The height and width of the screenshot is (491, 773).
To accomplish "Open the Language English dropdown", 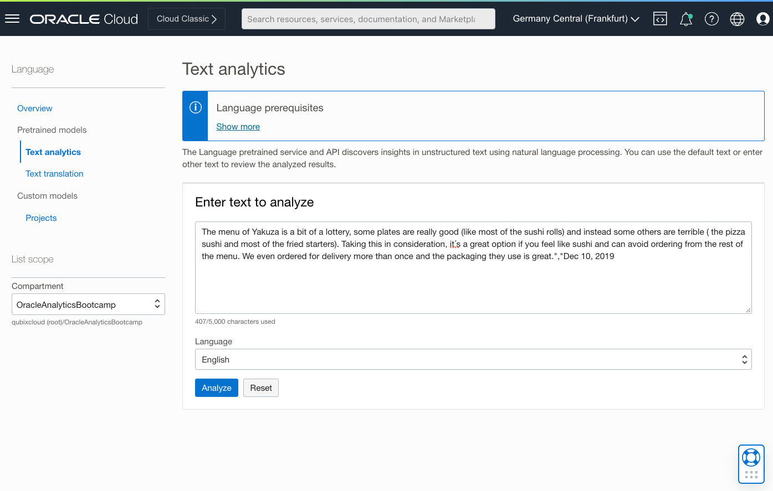I will (x=473, y=359).
